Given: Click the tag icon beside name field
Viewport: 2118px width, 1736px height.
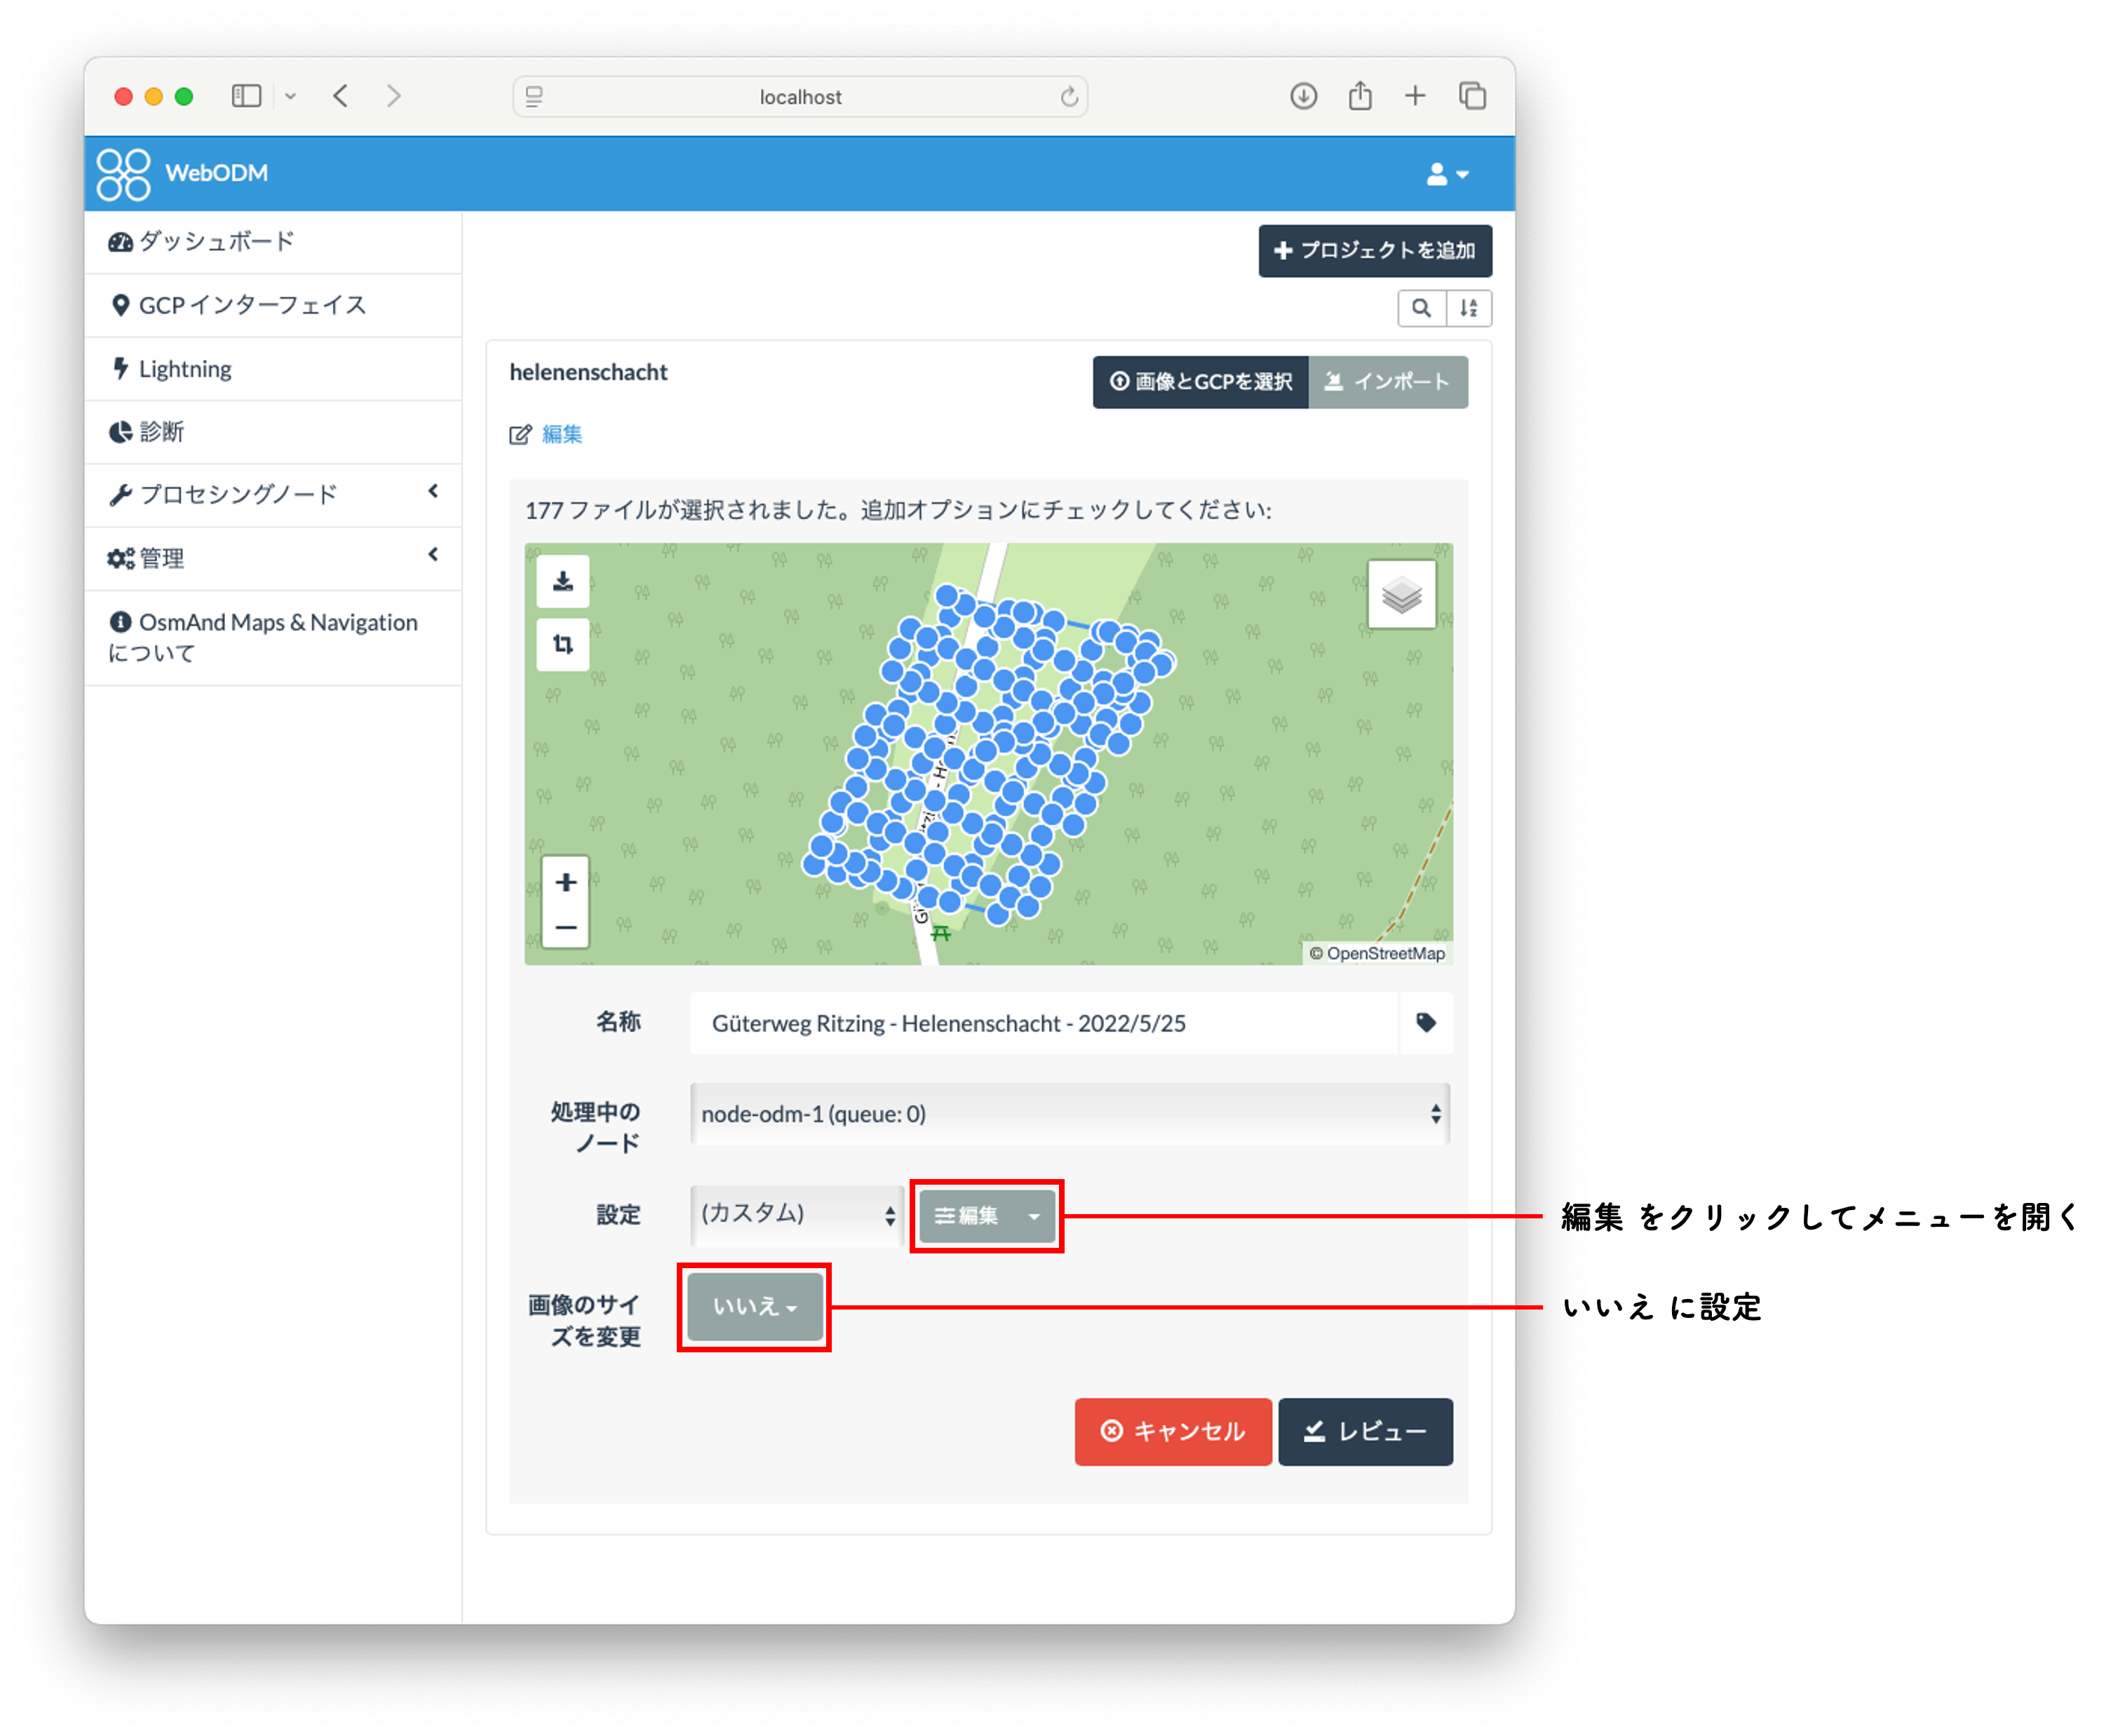Looking at the screenshot, I should tap(1426, 1023).
